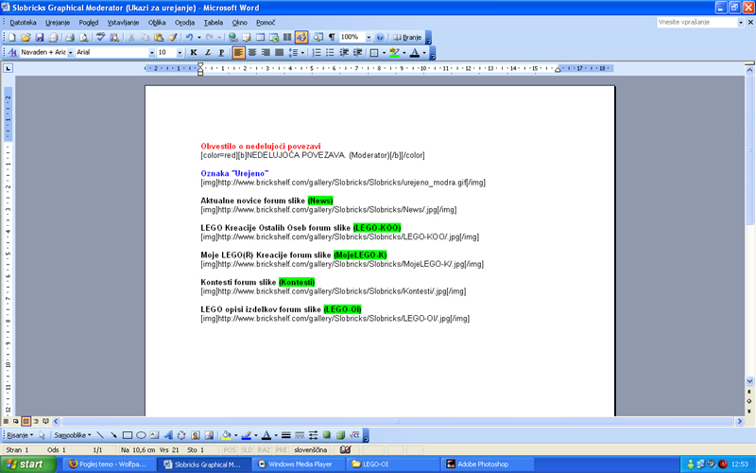Insert Excel worksheet icon
The height and width of the screenshot is (473, 756).
[274, 37]
